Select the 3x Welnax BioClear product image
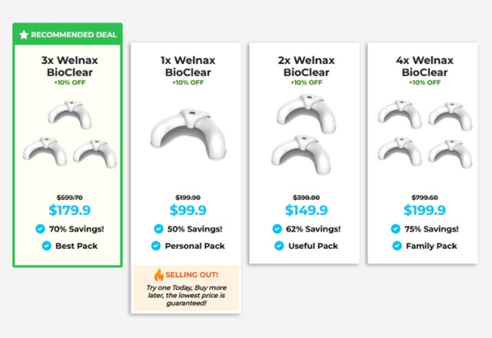Image resolution: width=492 pixels, height=338 pixels. [67, 134]
